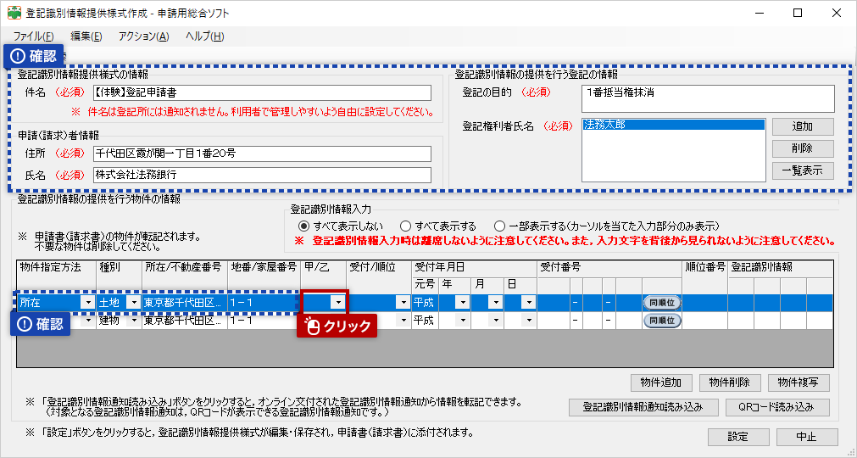Viewport: 857px width, 458px height.
Task: Open the 月 dropdown in the 建物 row
Action: tap(495, 321)
